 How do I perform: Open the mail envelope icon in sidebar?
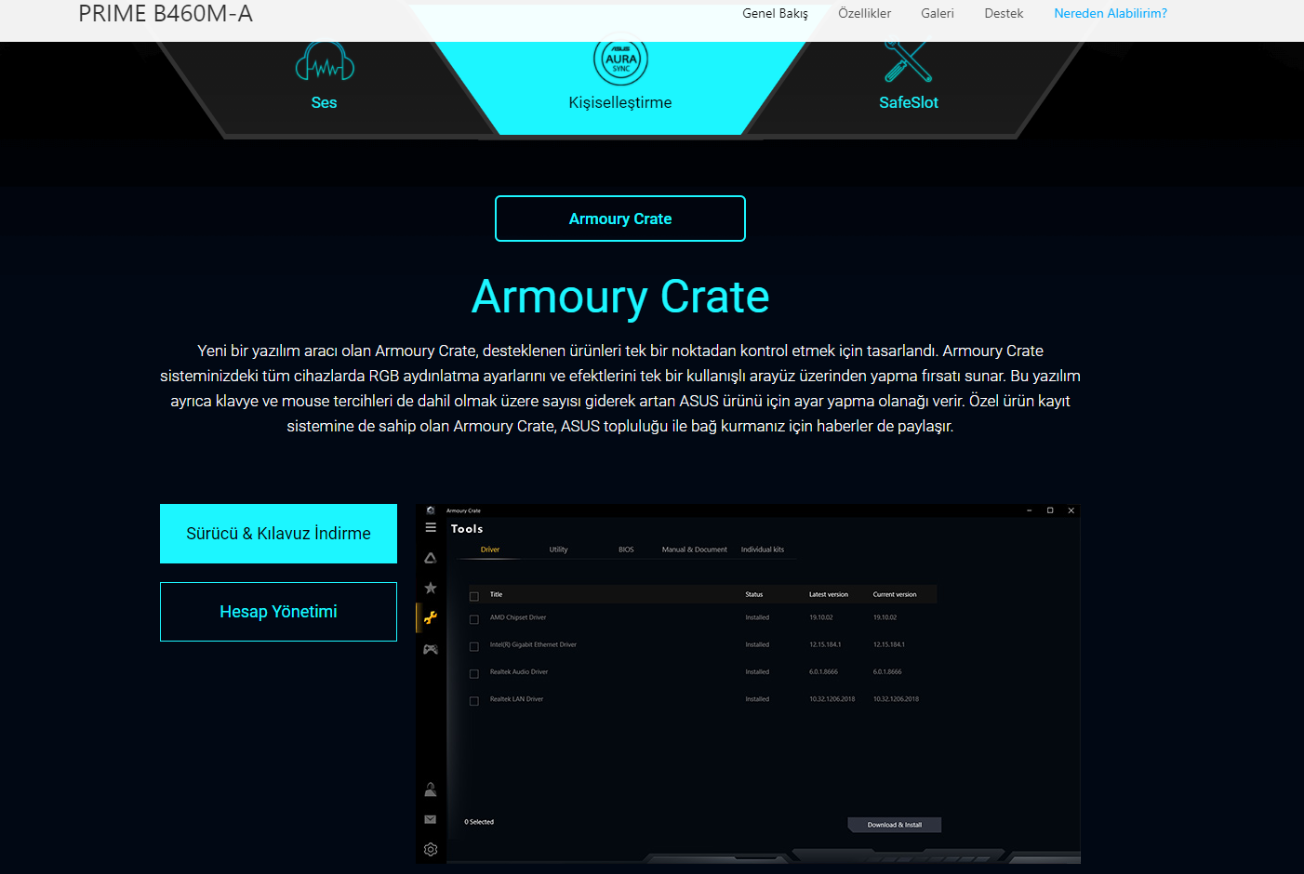(x=431, y=819)
